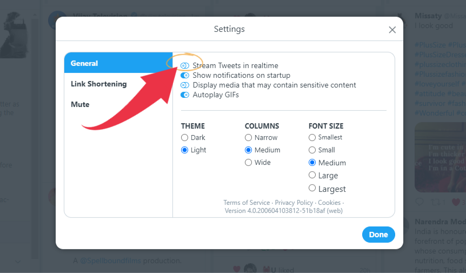Toggle Autoplay GIFs switch
Viewport: 466px width, 273px height.
185,95
